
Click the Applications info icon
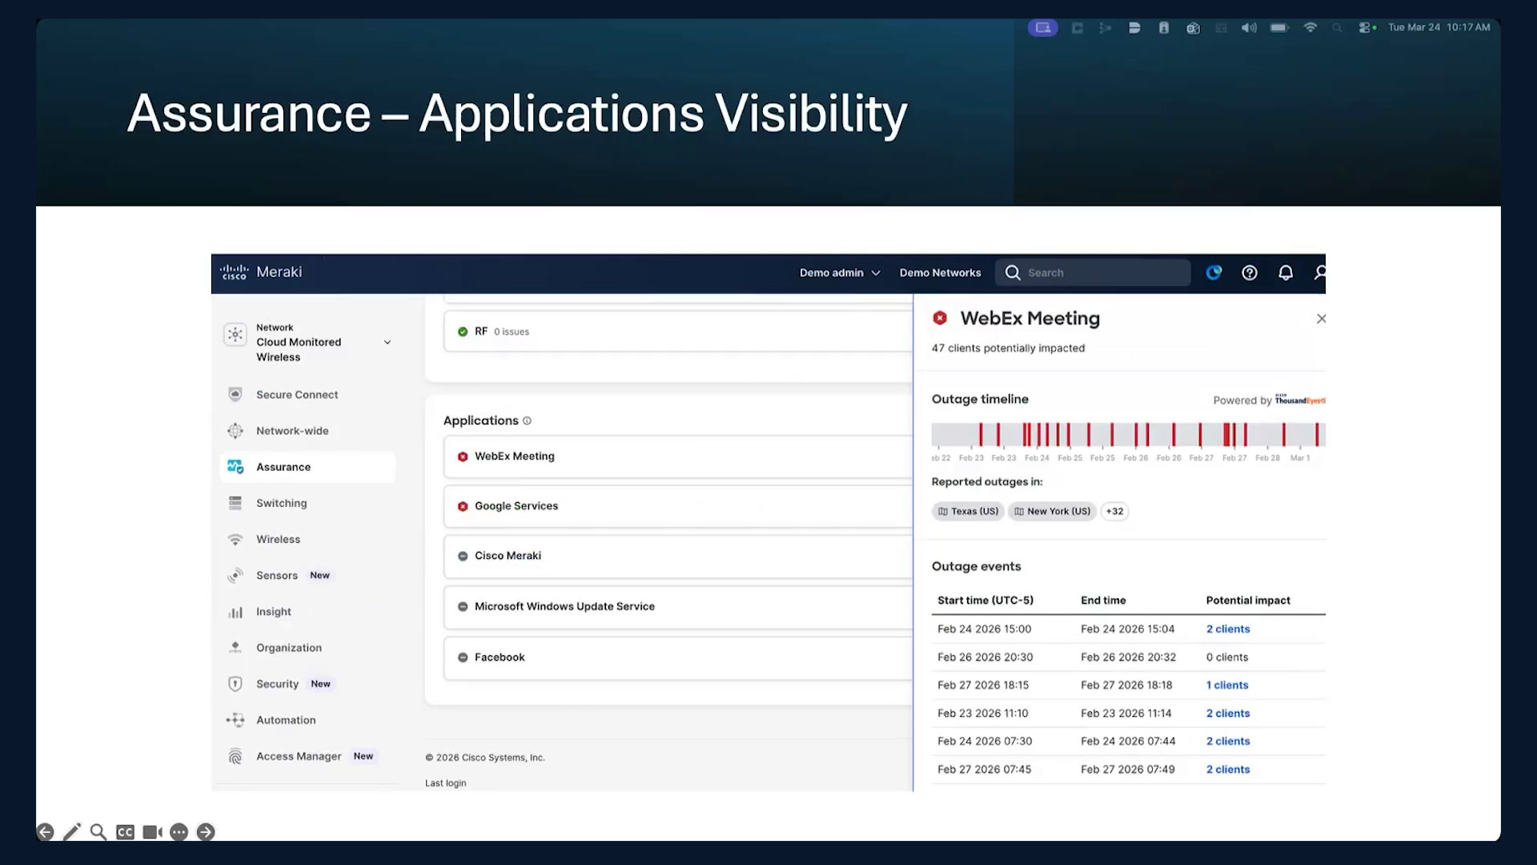point(527,420)
